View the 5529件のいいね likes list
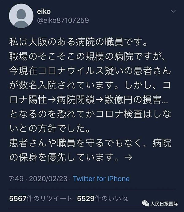 101,198
